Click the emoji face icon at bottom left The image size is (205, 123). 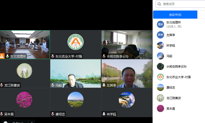click(x=5, y=122)
